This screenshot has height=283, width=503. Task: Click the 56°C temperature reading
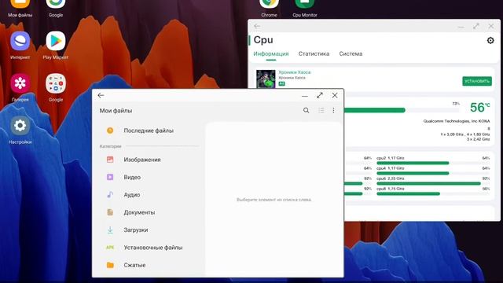pos(480,108)
